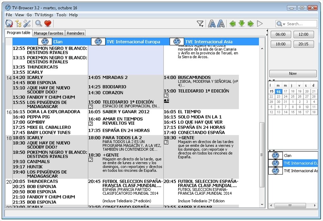Open search options magnifier dropdown

pyautogui.click(x=281, y=24)
